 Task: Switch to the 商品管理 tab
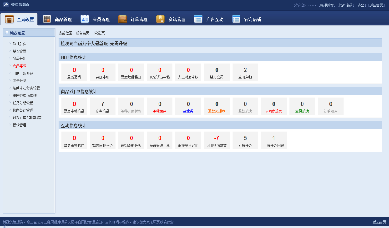[57, 19]
